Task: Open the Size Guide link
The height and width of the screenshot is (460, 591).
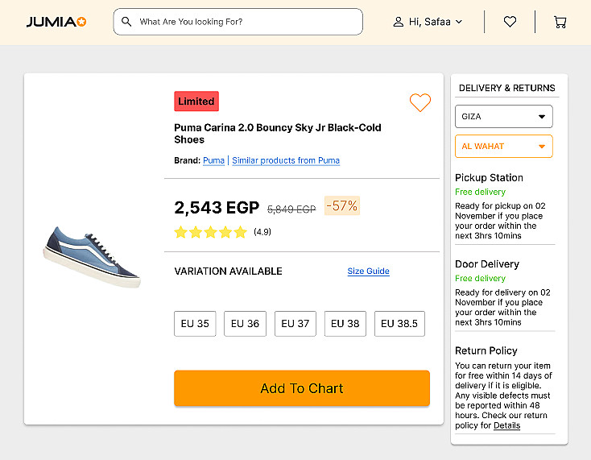Action: pos(368,271)
